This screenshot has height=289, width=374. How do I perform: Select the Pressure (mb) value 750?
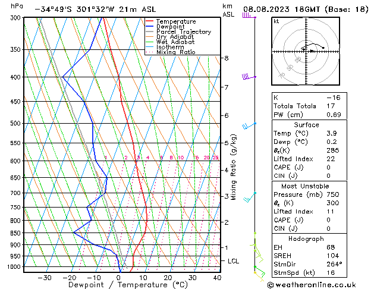[333, 194]
